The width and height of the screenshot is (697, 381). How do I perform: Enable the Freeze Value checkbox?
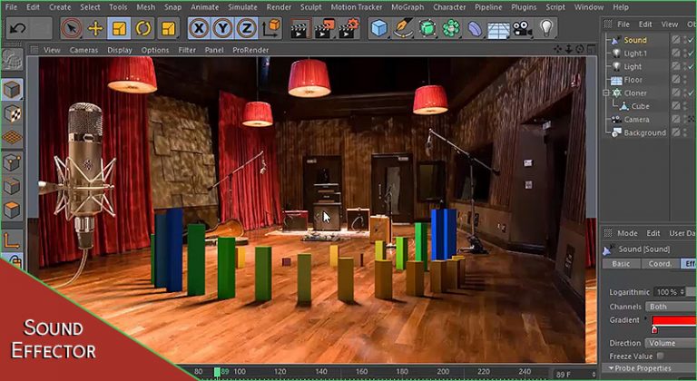[661, 357]
